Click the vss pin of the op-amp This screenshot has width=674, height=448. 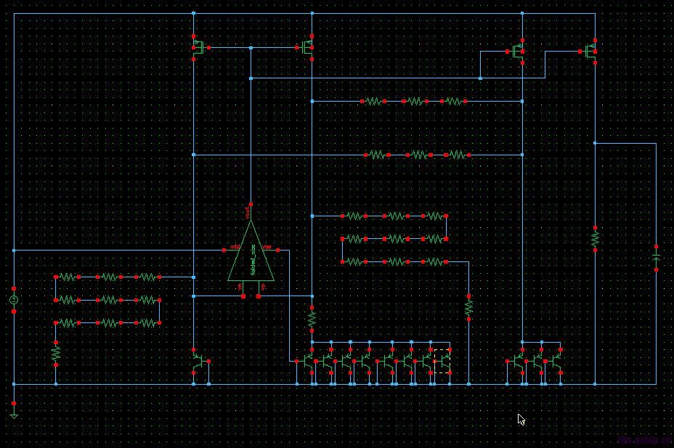pos(278,250)
